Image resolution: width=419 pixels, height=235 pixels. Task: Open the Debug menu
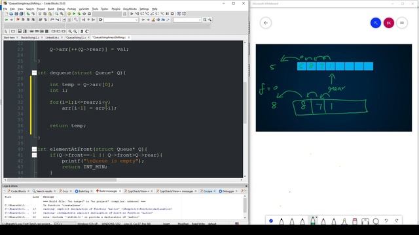click(x=61, y=8)
